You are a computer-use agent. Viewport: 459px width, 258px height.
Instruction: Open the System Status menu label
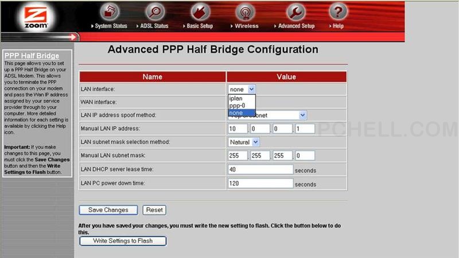[x=111, y=26]
